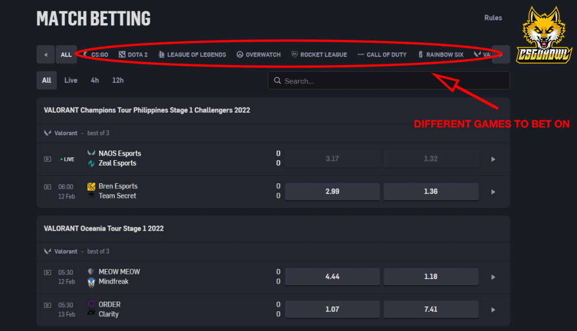Switch to the ALL games tab
Viewport: 577px width, 331px height.
pos(66,54)
